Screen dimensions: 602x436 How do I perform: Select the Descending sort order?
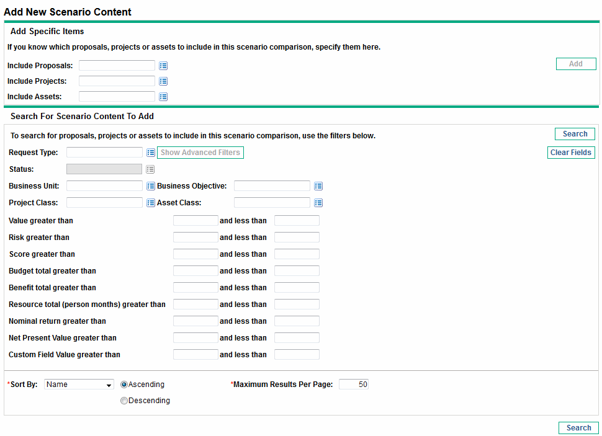[x=124, y=401]
